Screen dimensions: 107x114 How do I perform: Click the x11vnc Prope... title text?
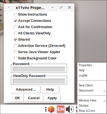(x=30, y=8)
